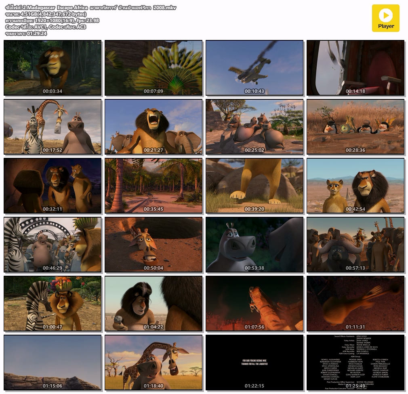Click the fruit hat lion frame 01:00:47
408x394 pixels.
tap(53, 304)
